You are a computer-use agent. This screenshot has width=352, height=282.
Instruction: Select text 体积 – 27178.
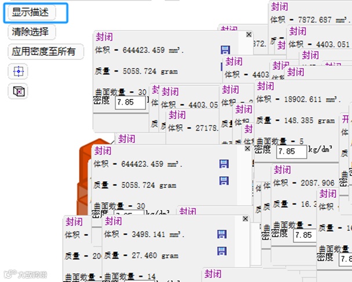click(x=193, y=128)
